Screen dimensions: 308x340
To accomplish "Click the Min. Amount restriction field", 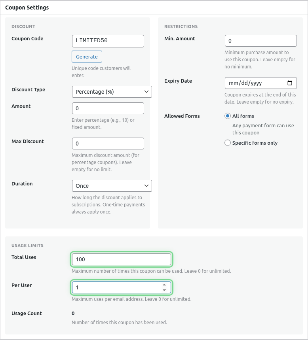I will 260,40.
